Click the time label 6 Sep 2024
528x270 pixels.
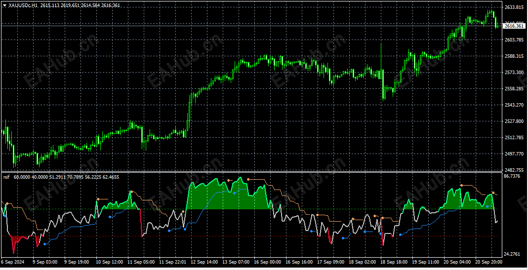pyautogui.click(x=12, y=262)
